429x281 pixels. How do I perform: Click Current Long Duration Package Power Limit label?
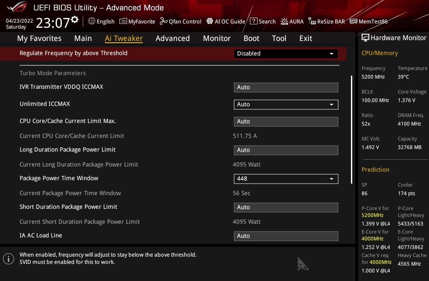[79, 164]
